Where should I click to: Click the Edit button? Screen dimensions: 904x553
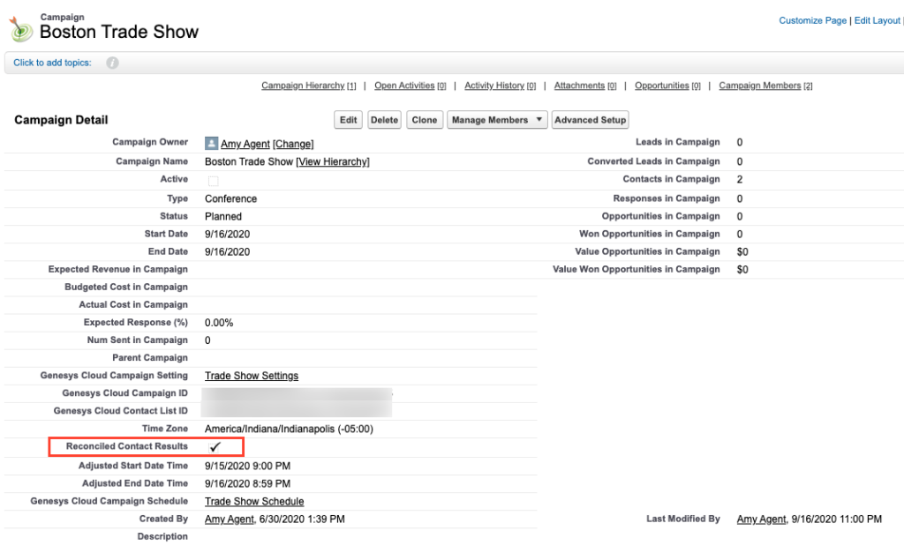[348, 120]
